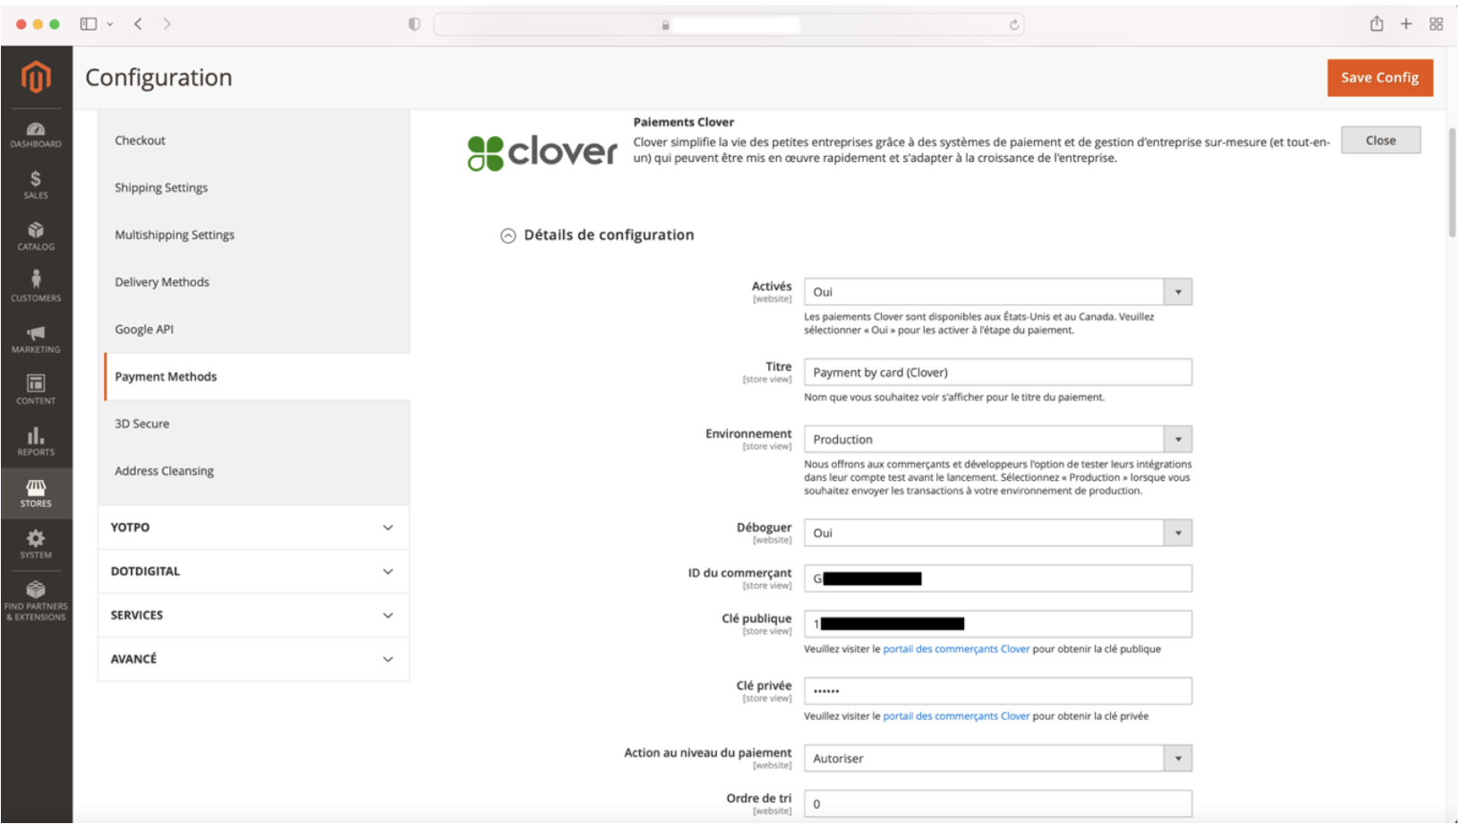The height and width of the screenshot is (824, 1461).
Task: Expand the SERVICES section
Action: click(x=253, y=615)
